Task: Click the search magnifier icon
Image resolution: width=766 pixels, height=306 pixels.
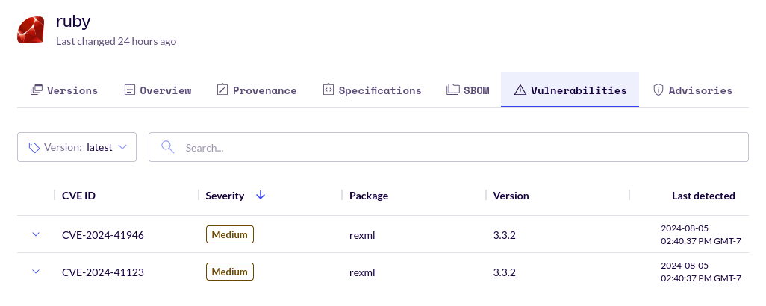Action: pos(167,147)
